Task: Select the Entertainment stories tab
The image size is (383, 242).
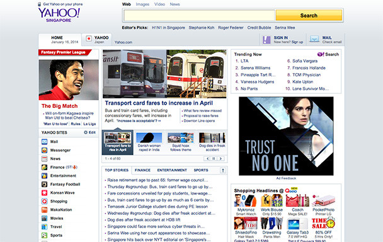Action: 172,170
